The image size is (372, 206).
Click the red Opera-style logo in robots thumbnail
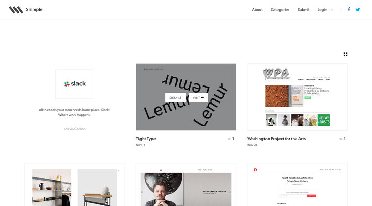point(255,170)
